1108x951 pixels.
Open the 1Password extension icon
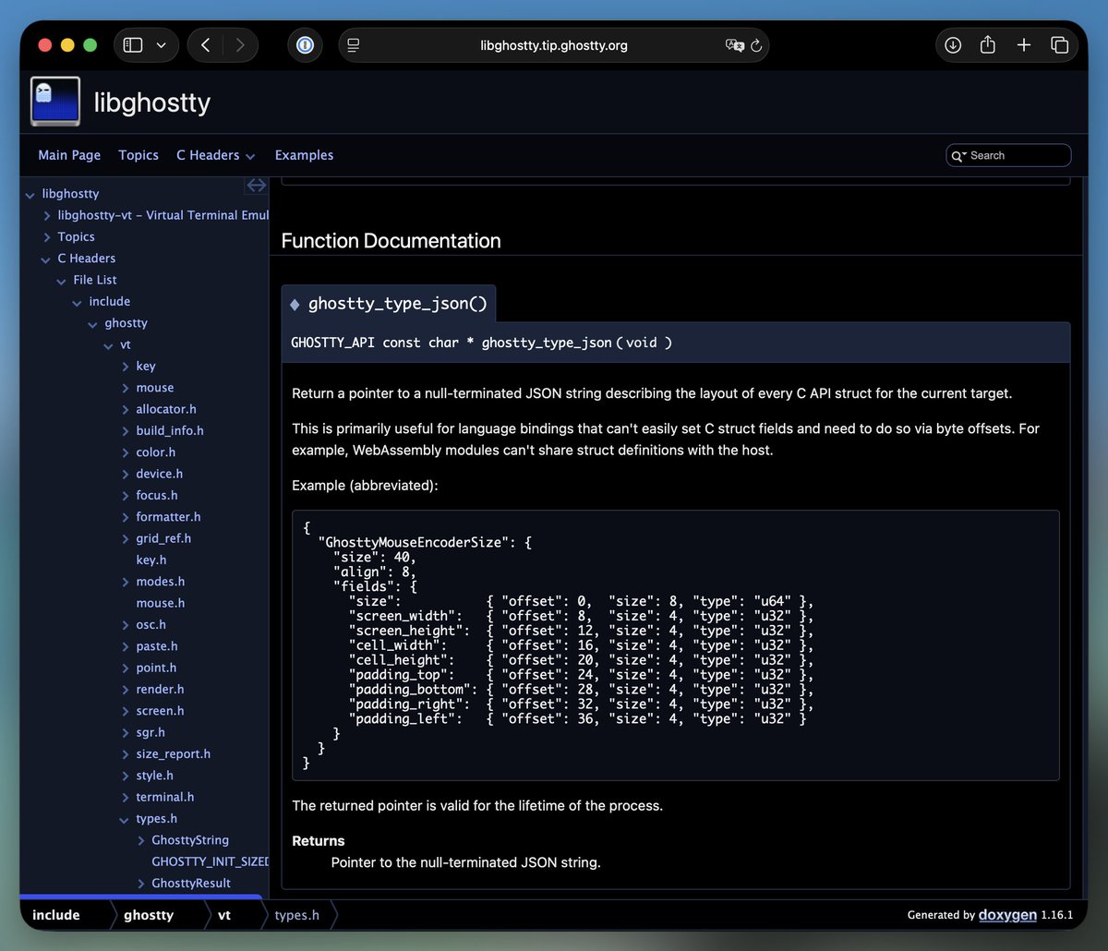click(305, 45)
